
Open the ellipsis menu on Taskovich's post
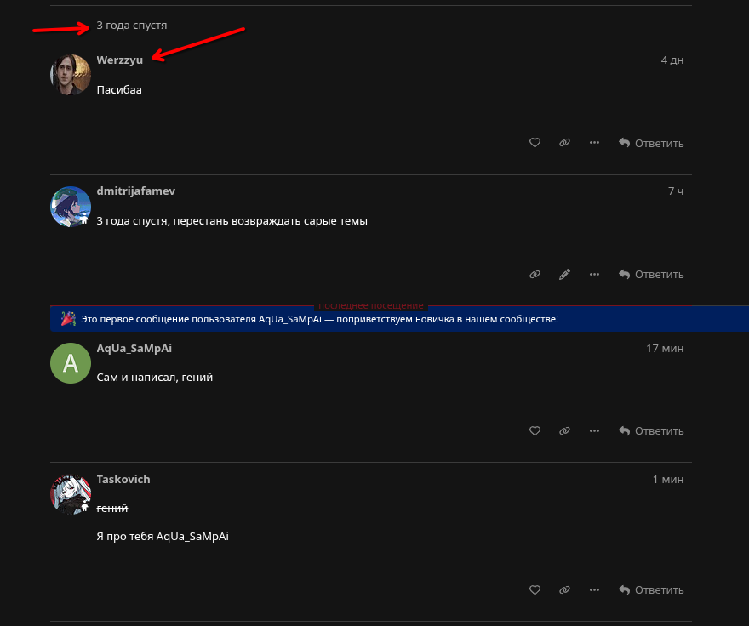[594, 589]
